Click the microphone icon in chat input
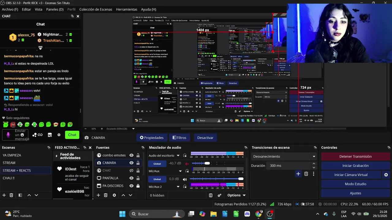The image size is (392, 220). tap(8, 135)
